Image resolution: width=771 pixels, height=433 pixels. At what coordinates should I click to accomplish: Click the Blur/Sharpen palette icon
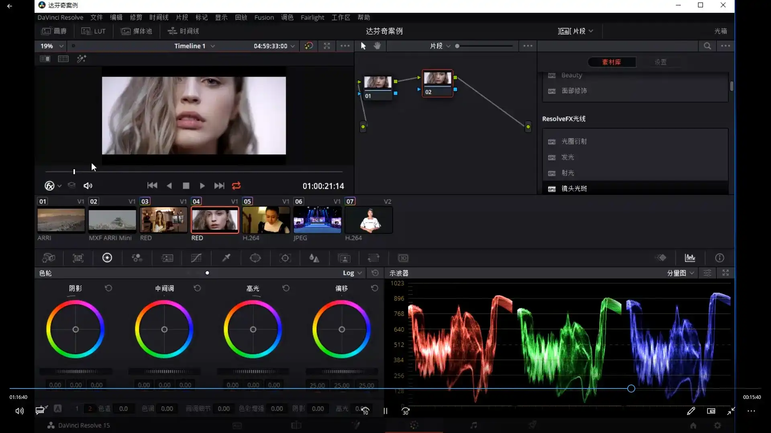pos(314,258)
